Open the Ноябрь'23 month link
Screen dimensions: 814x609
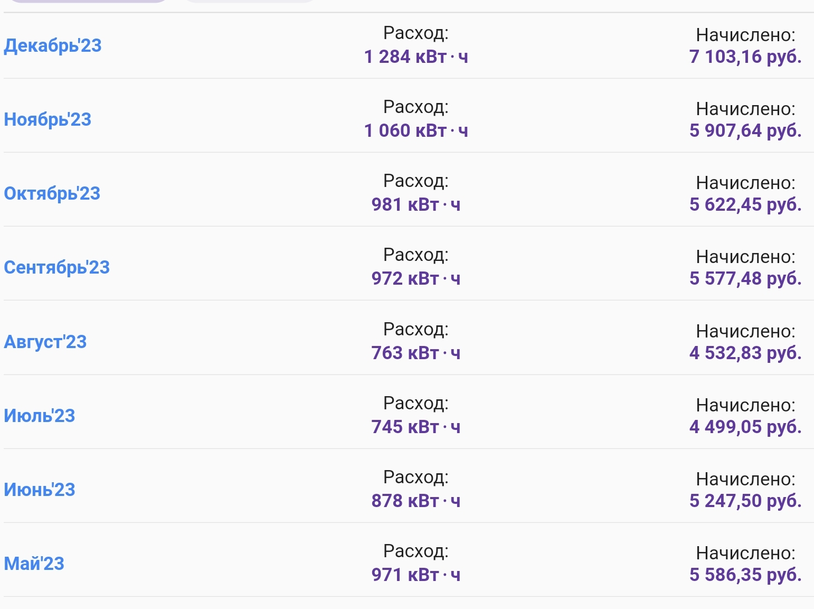[x=48, y=119]
